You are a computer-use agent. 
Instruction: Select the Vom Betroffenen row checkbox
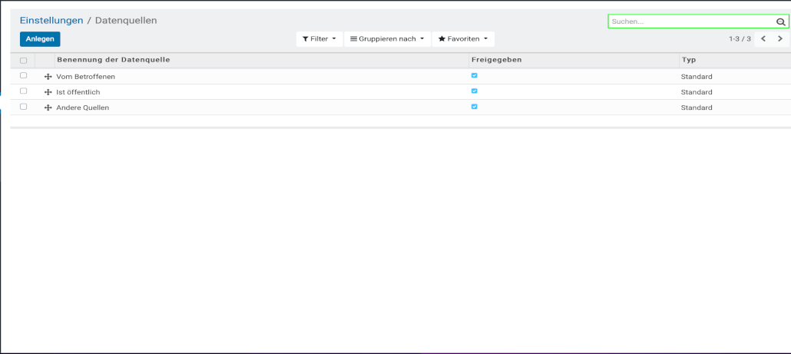pyautogui.click(x=23, y=76)
